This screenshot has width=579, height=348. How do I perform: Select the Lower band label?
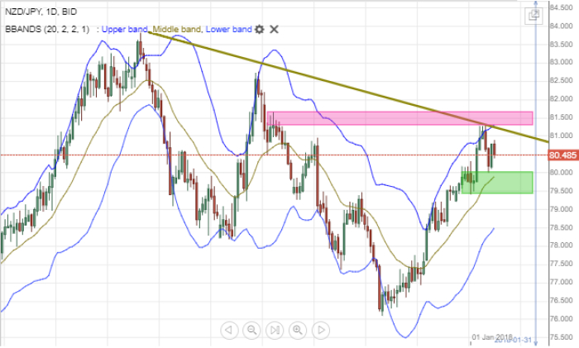click(228, 29)
